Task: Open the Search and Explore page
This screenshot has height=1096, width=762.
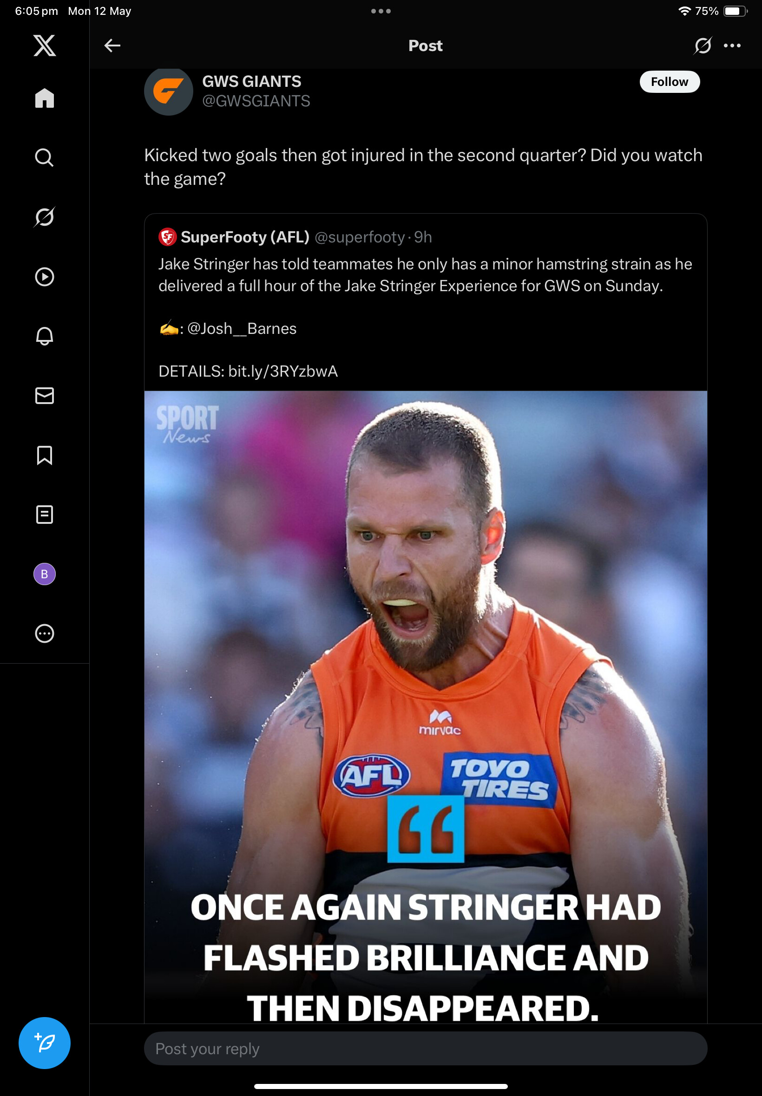Action: (x=45, y=157)
